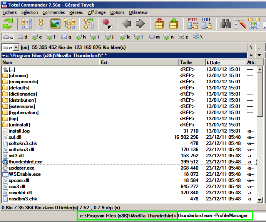This screenshot has width=266, height=222.
Task: Select the [components] folder
Action: pyautogui.click(x=129, y=82)
